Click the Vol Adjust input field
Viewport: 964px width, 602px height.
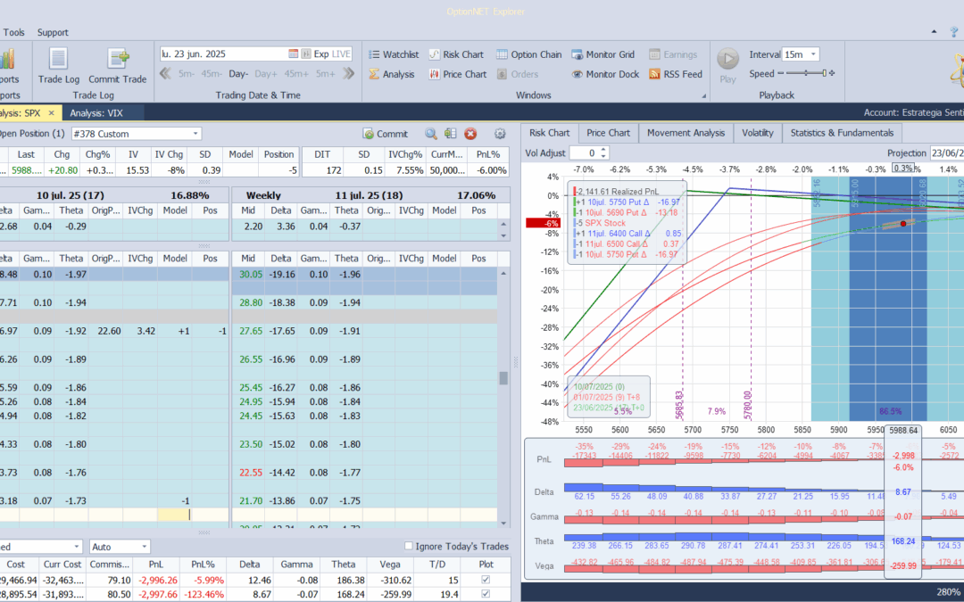tap(584, 153)
